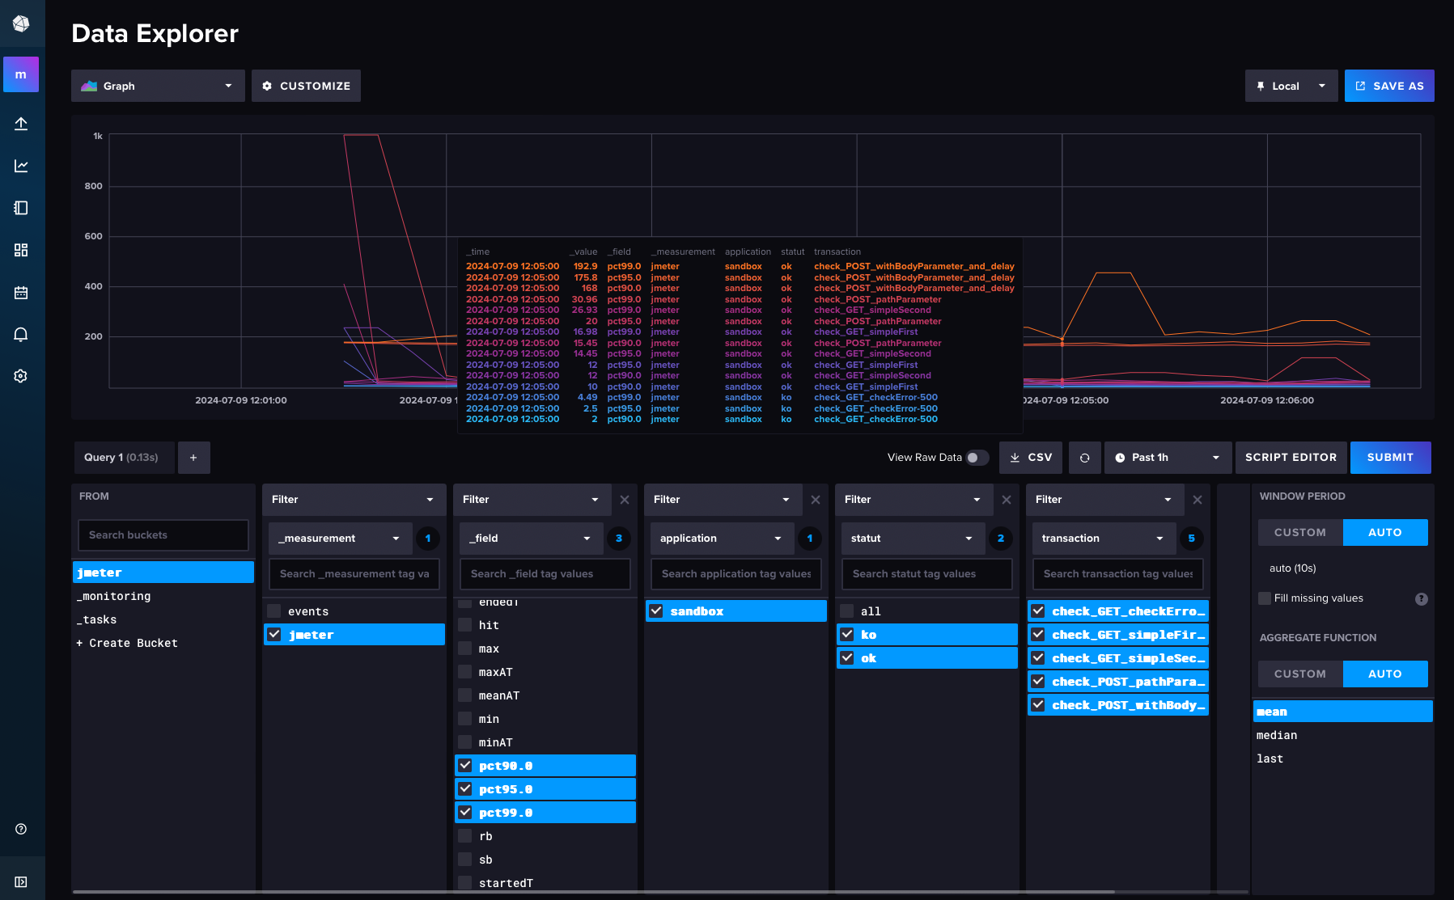Screen dimensions: 1454x900
Task: Click the InfluxDB logo icon
Action: 21,23
